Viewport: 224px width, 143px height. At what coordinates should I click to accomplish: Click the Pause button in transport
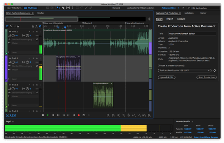tap(53, 115)
